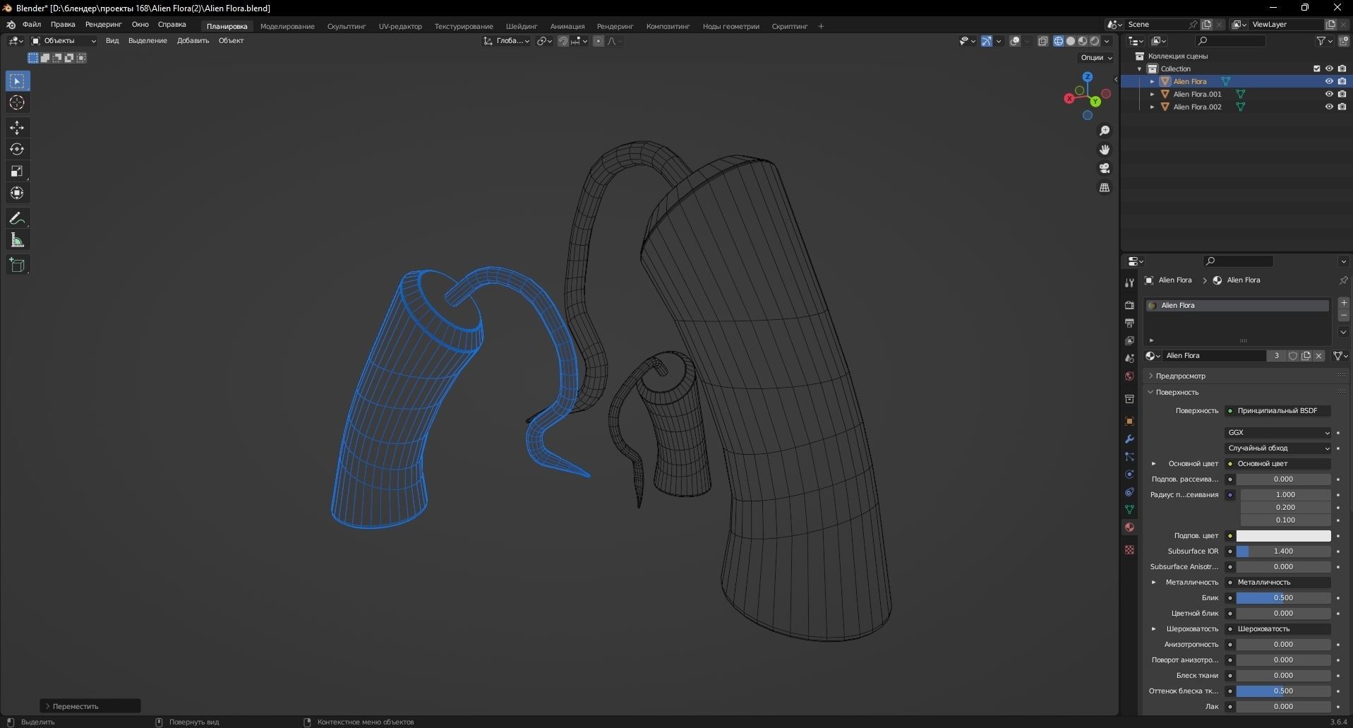
Task: Click the add workspace plus icon
Action: point(821,26)
